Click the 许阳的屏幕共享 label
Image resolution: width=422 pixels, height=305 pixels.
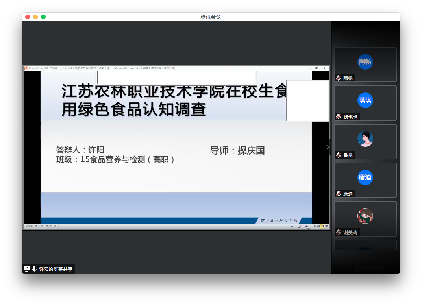tap(56, 269)
